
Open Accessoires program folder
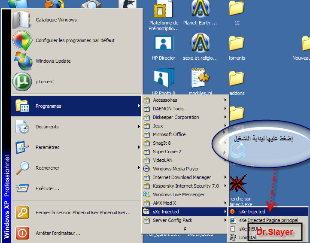click(185, 100)
